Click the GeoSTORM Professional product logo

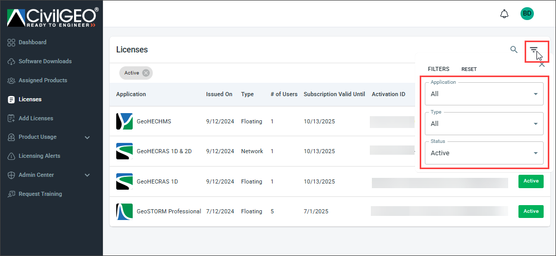pyautogui.click(x=124, y=212)
